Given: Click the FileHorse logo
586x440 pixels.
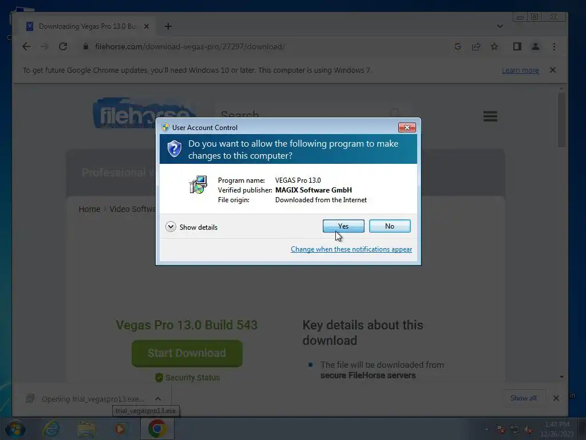Looking at the screenshot, I should (144, 113).
